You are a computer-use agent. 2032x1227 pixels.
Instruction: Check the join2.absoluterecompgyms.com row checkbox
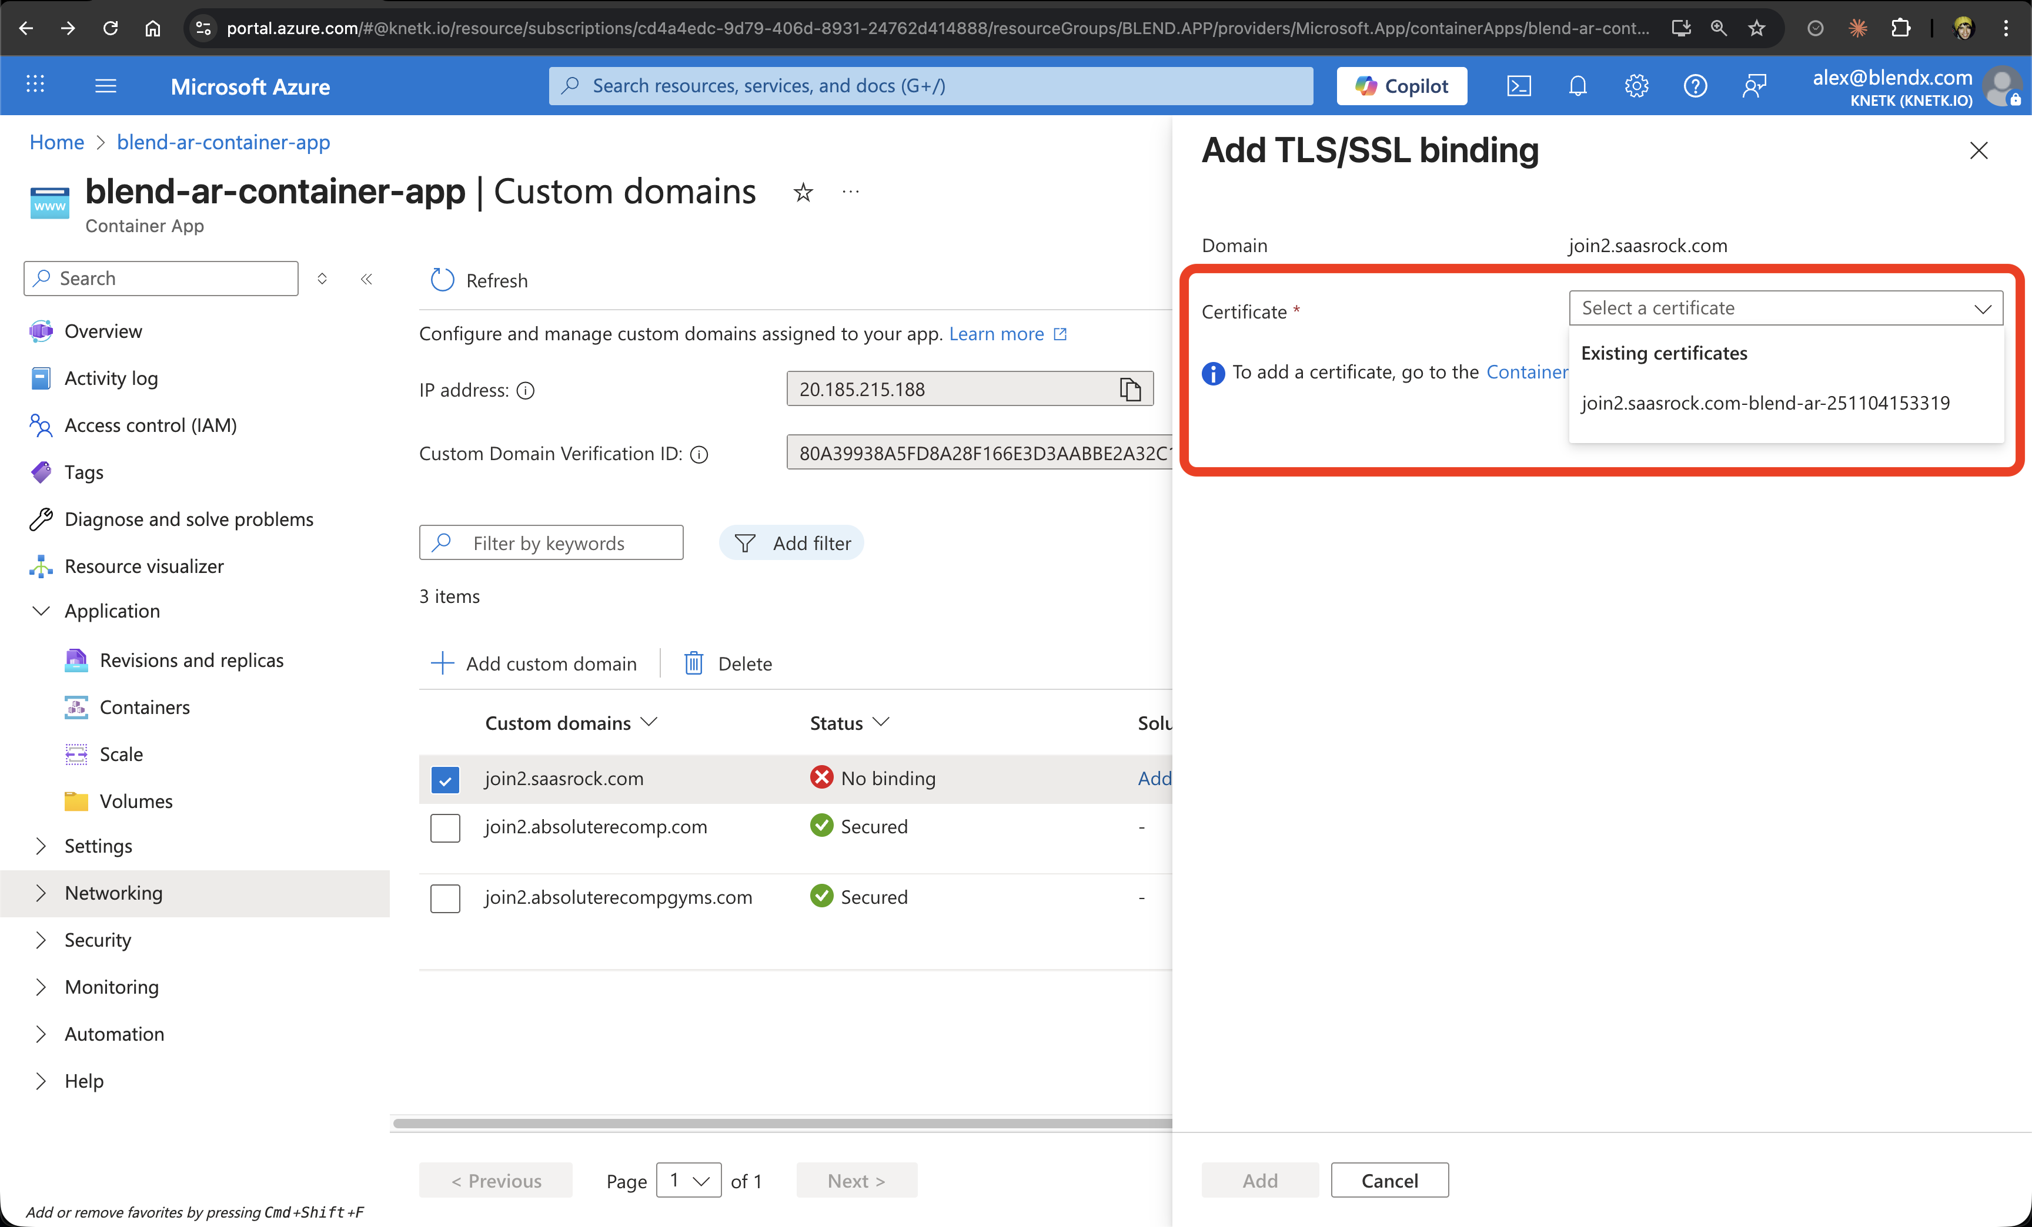[445, 897]
